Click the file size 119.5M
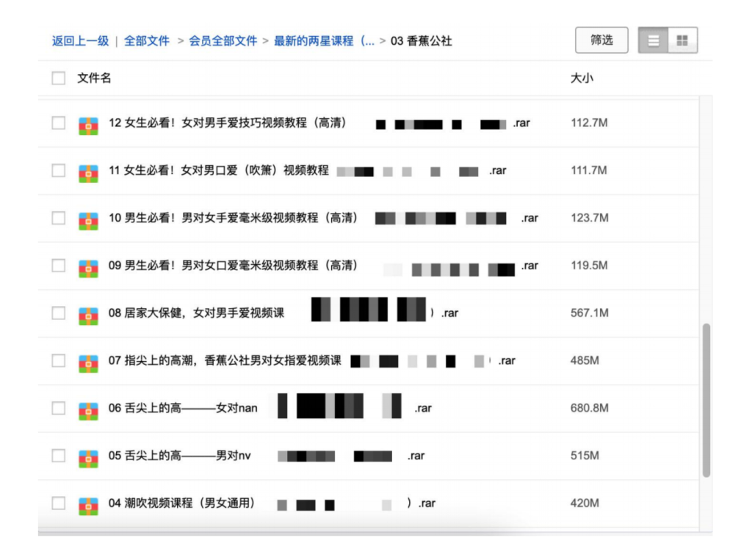This screenshot has width=752, height=557. pyautogui.click(x=589, y=266)
